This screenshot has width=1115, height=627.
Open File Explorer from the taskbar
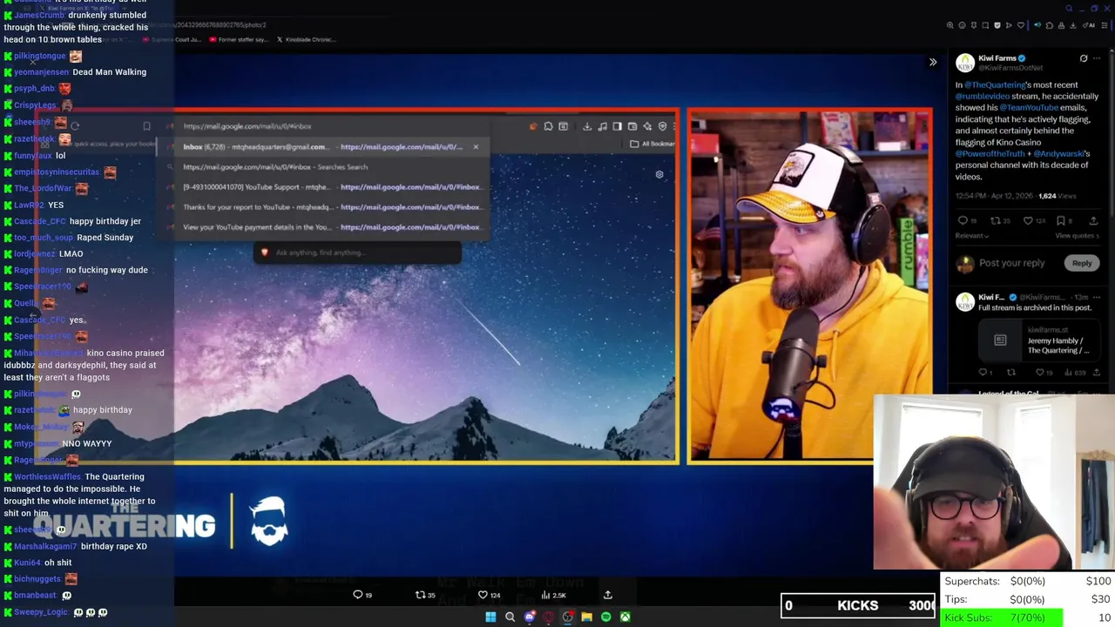point(587,617)
